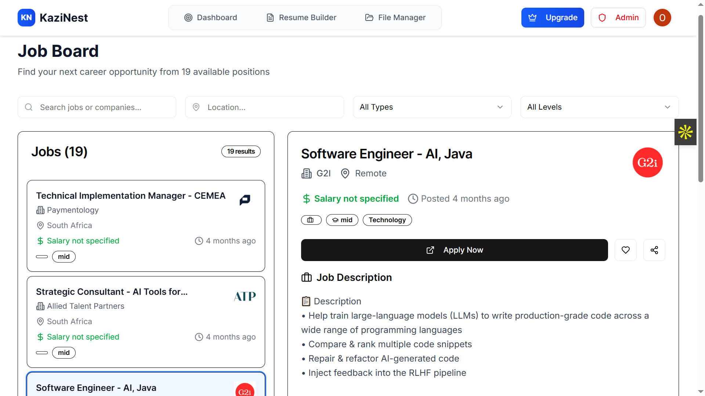Open the Admin panel button
Image resolution: width=705 pixels, height=396 pixels.
pyautogui.click(x=618, y=18)
